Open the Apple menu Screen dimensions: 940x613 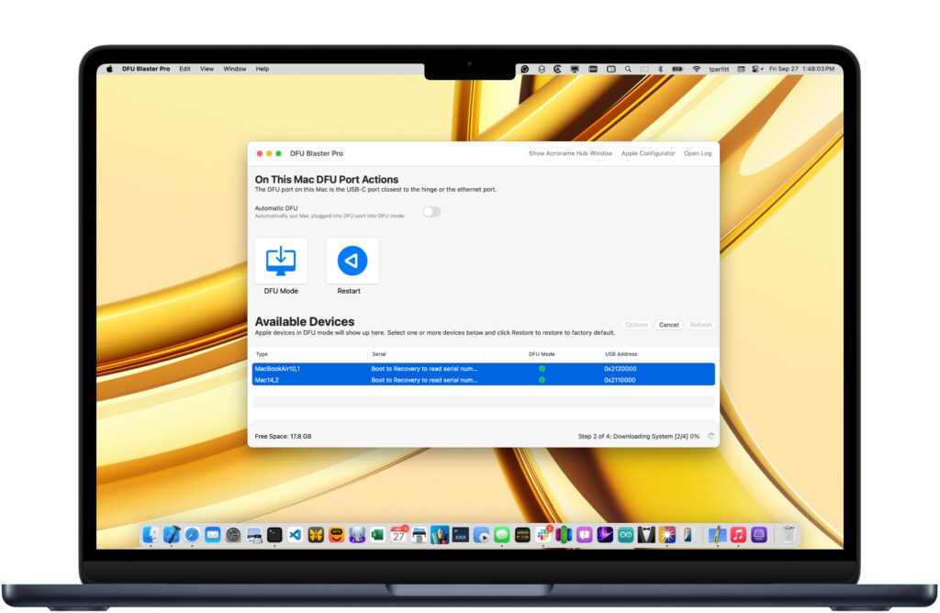[x=110, y=69]
